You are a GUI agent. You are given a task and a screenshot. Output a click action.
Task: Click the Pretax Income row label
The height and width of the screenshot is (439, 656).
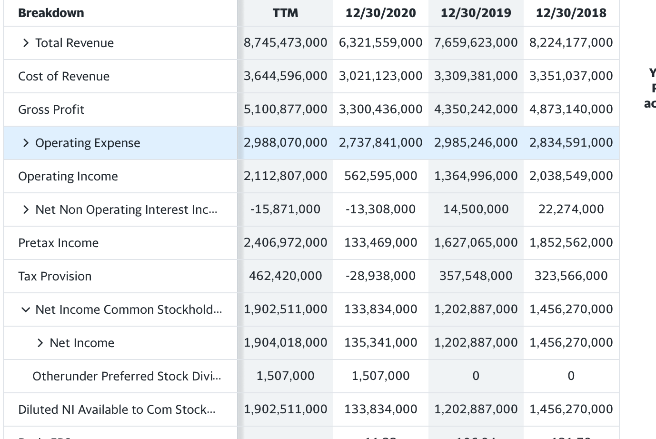tap(58, 243)
